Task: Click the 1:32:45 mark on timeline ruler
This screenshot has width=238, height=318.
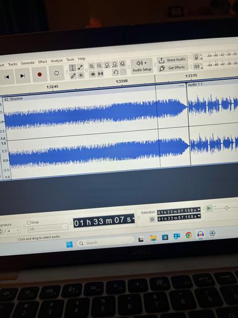Action: pyautogui.click(x=53, y=87)
